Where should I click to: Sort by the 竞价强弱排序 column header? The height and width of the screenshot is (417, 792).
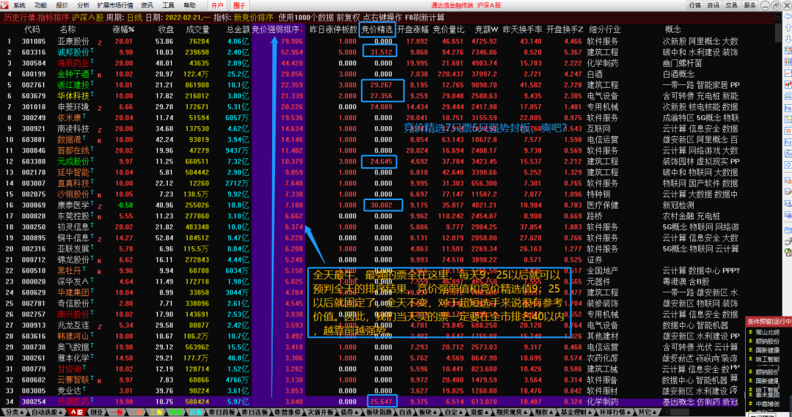click(x=275, y=29)
